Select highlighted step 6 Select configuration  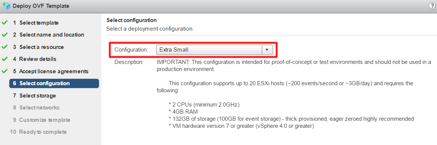(x=54, y=83)
